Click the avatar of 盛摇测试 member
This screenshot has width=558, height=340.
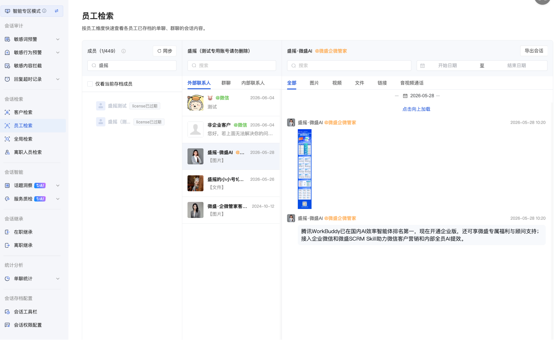point(101,106)
